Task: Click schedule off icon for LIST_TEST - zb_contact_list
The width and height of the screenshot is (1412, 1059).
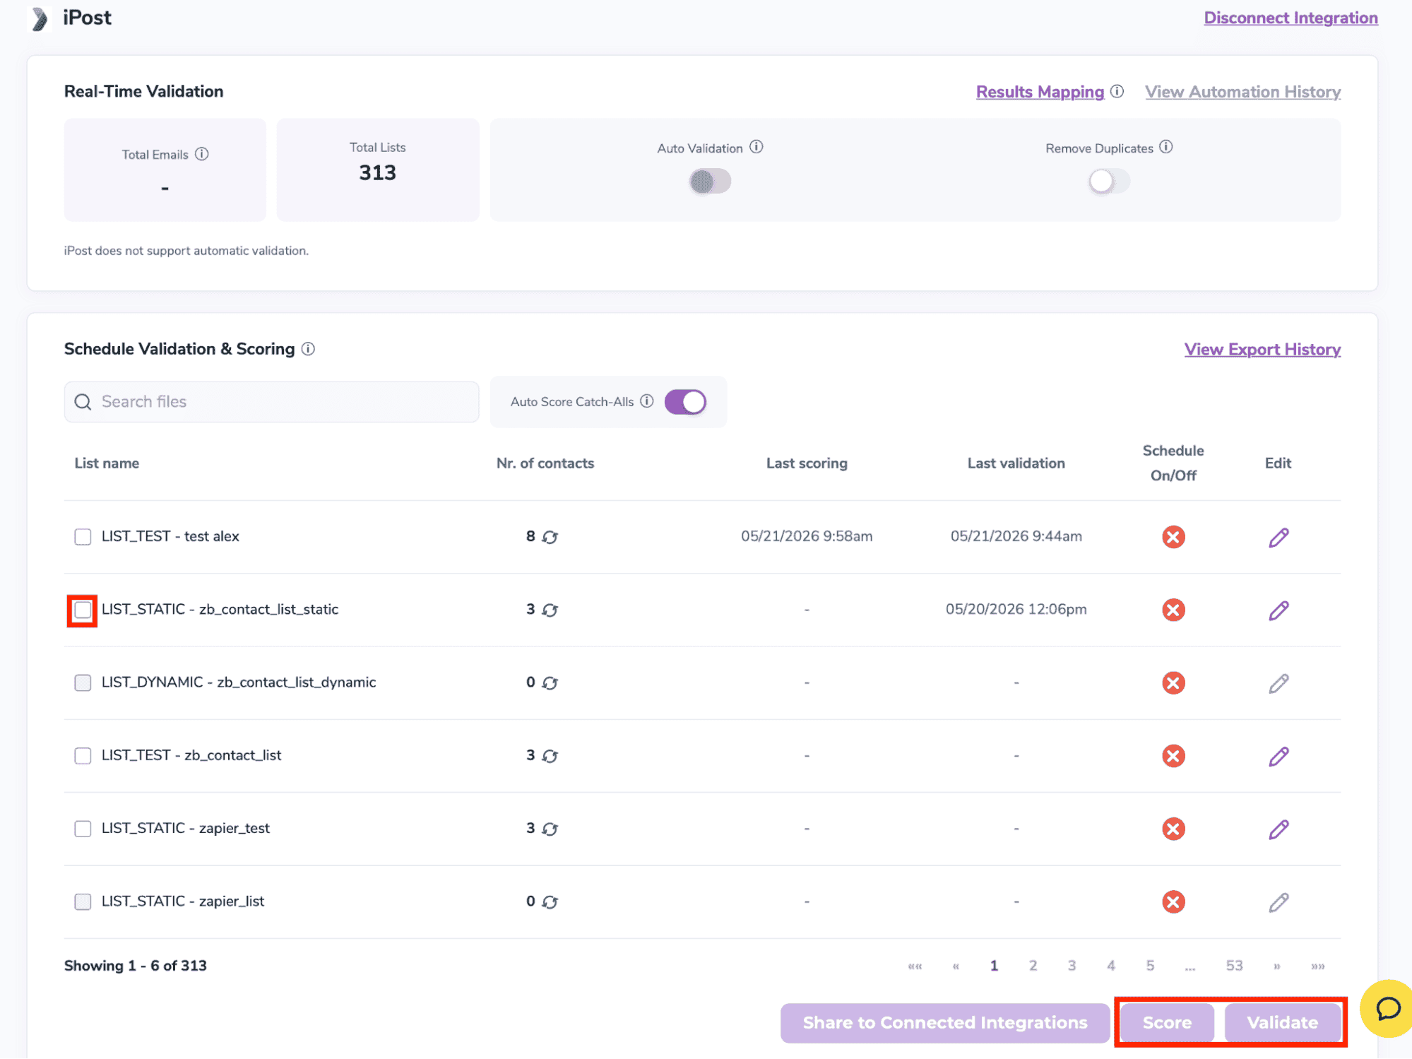Action: point(1173,756)
